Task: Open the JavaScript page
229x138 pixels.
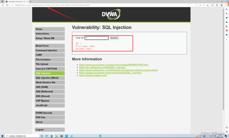Action: click(x=50, y=105)
